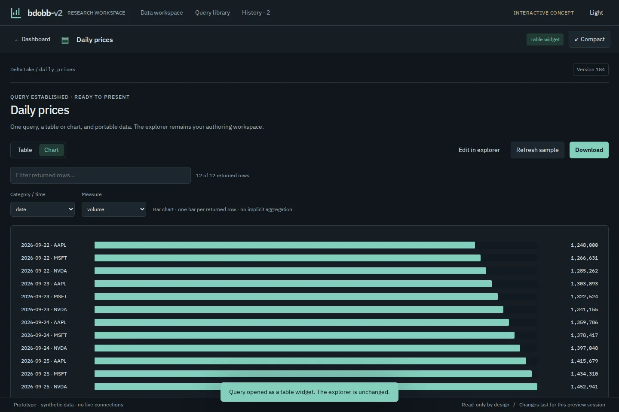Click the Compact button

[x=589, y=39]
